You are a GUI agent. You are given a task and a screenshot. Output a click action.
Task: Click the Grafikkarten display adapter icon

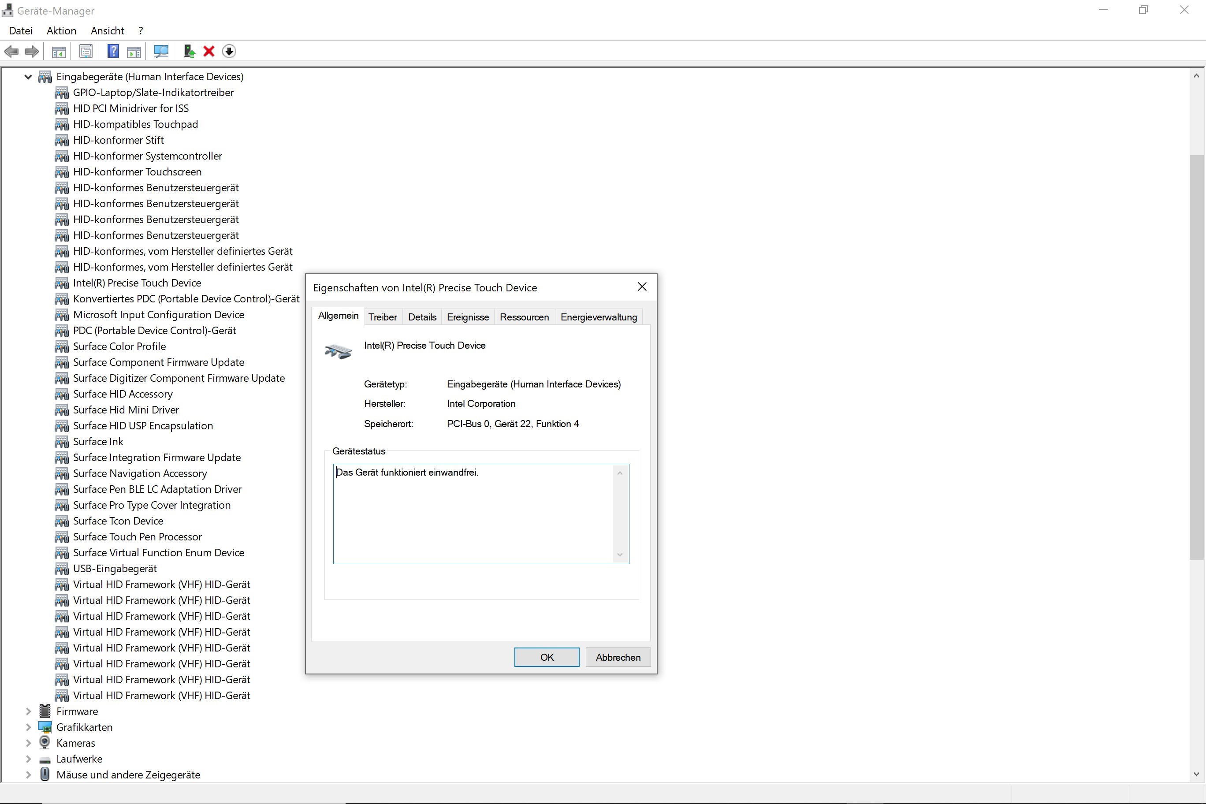(45, 727)
